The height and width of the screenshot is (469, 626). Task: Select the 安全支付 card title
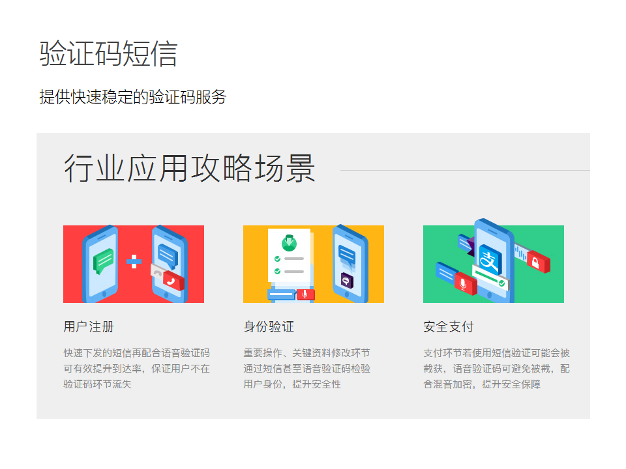pyautogui.click(x=449, y=326)
